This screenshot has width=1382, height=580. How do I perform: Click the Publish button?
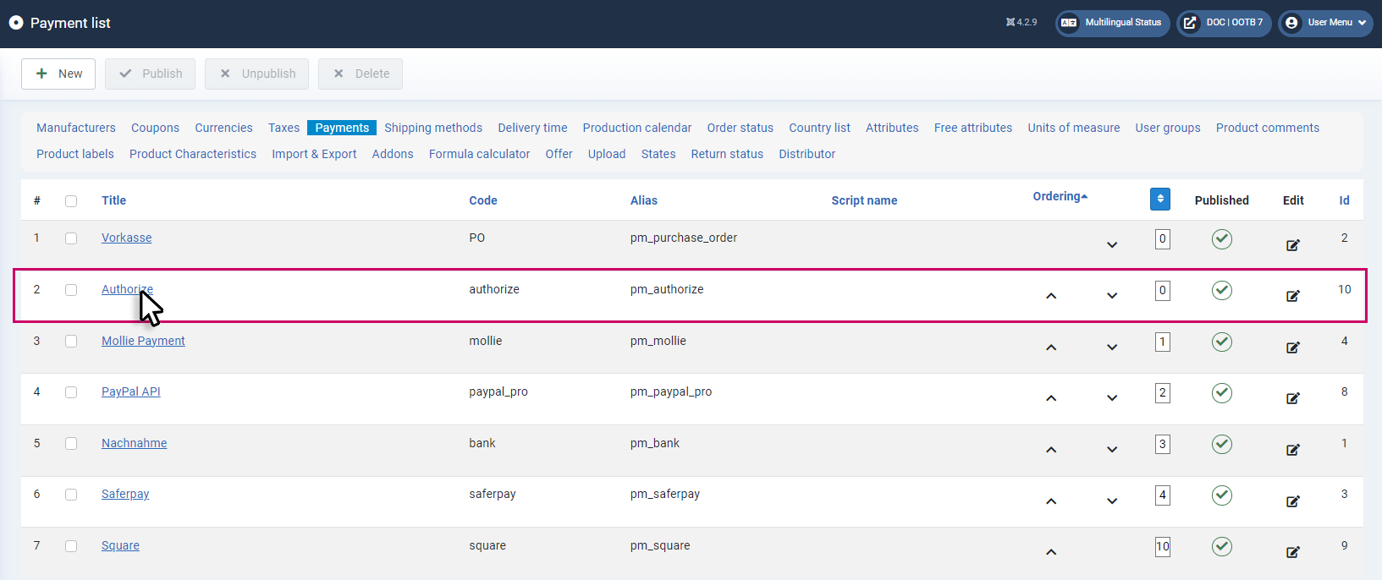pos(150,74)
